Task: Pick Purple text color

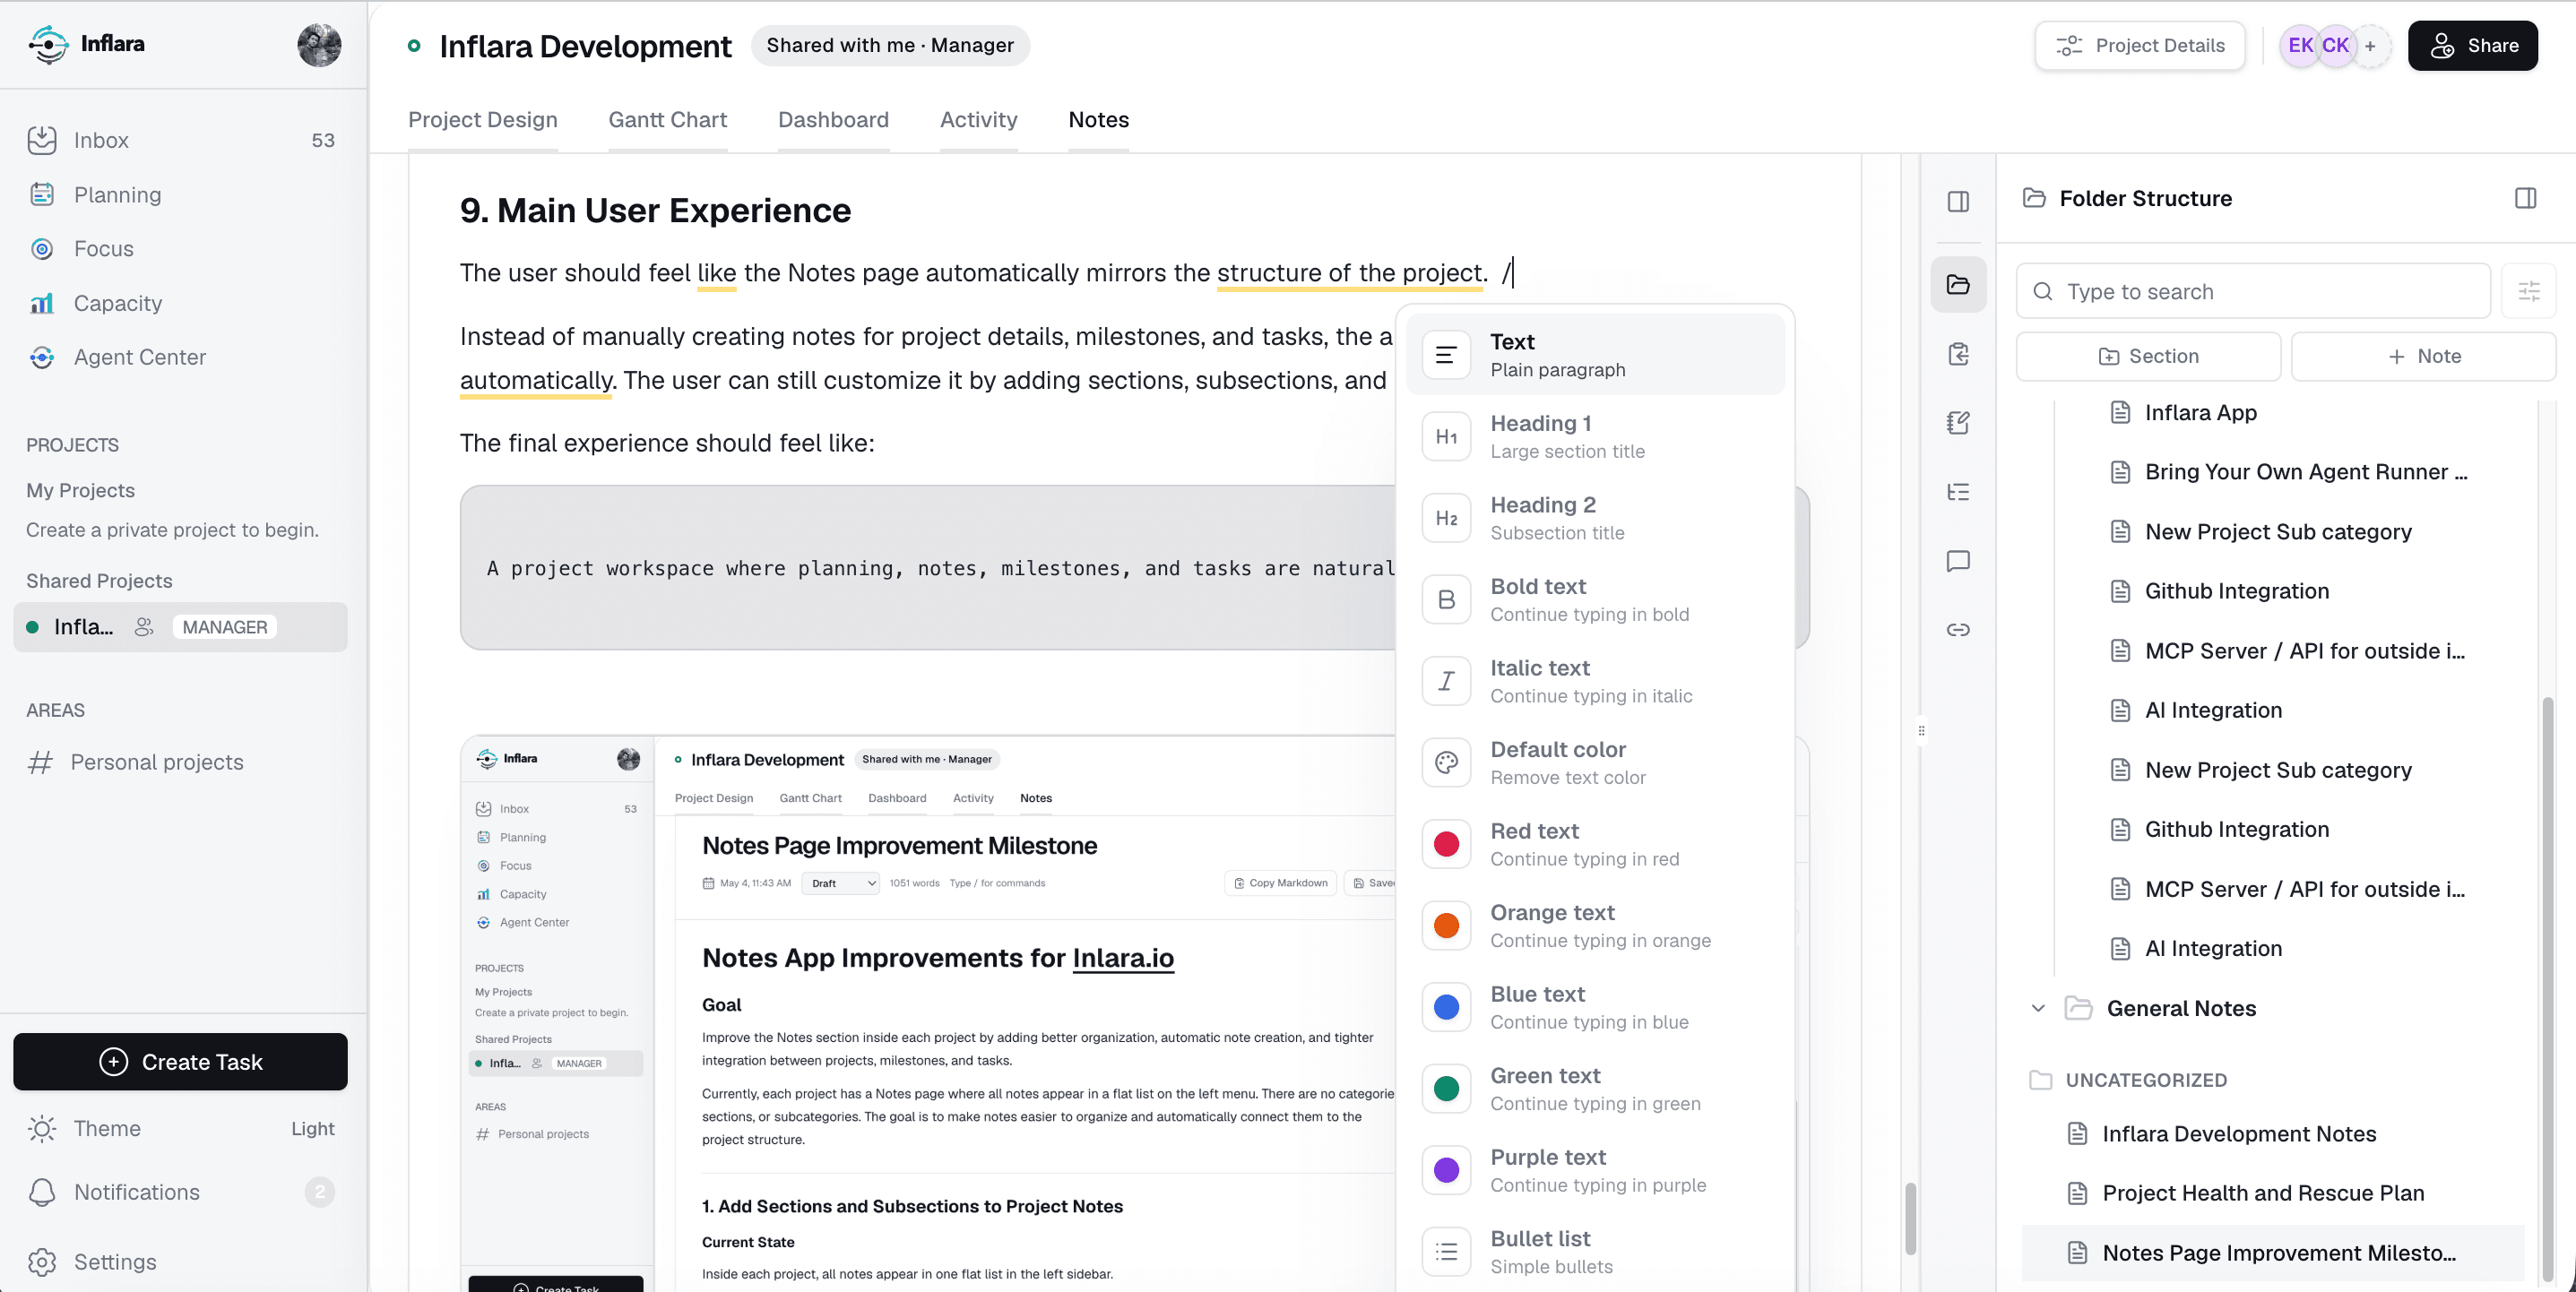Action: click(1595, 1170)
